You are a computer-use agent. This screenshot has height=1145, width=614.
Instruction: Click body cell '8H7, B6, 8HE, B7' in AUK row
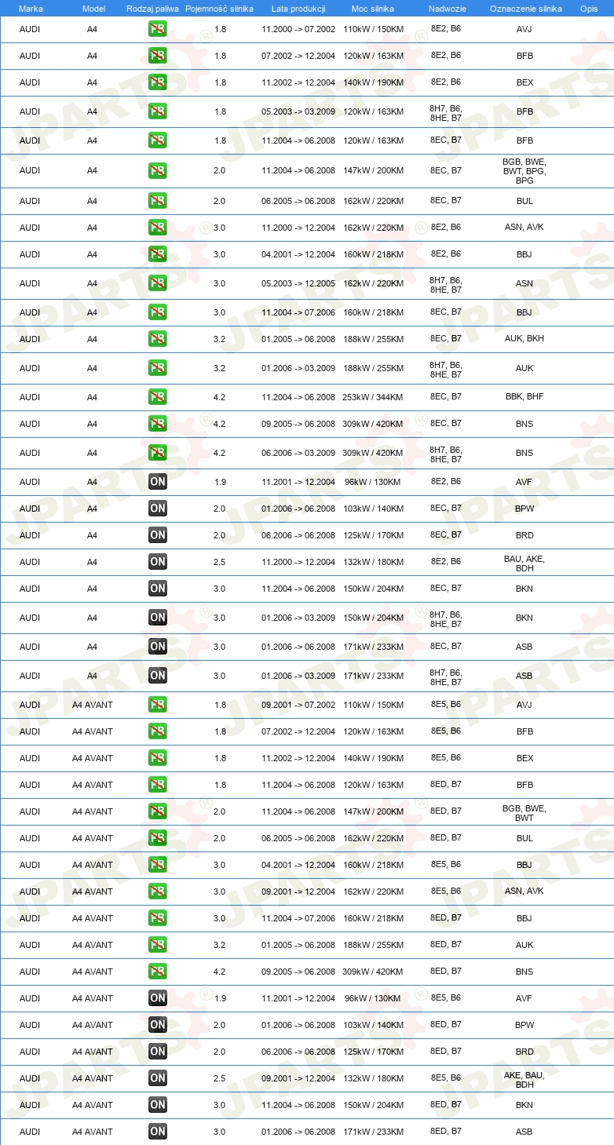click(446, 370)
